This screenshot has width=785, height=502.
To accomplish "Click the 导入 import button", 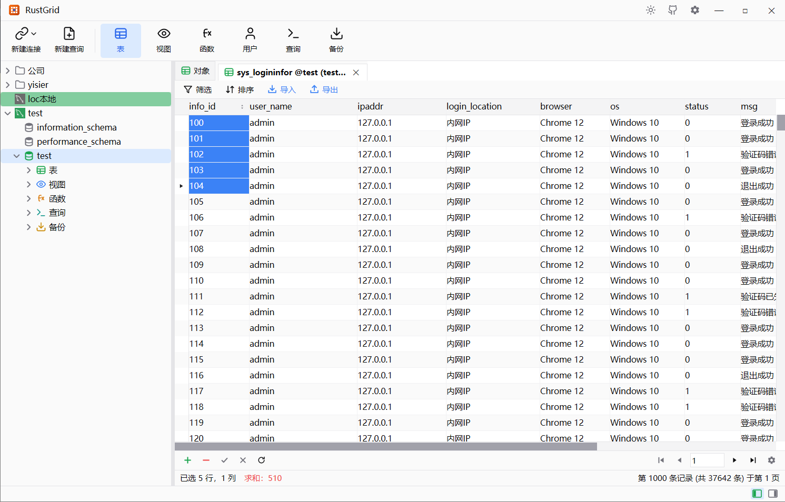I will pyautogui.click(x=282, y=89).
